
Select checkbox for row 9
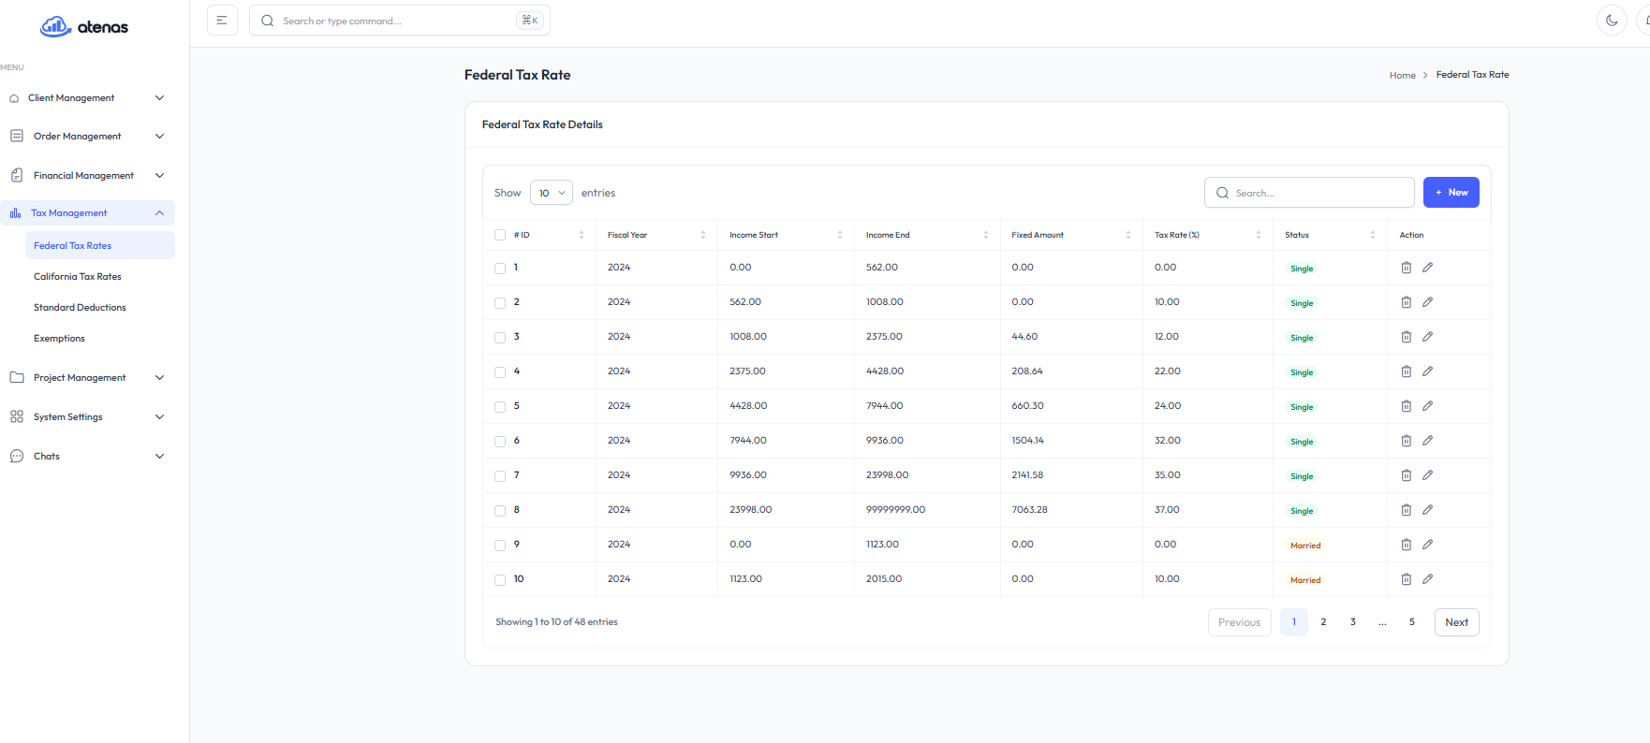(500, 546)
